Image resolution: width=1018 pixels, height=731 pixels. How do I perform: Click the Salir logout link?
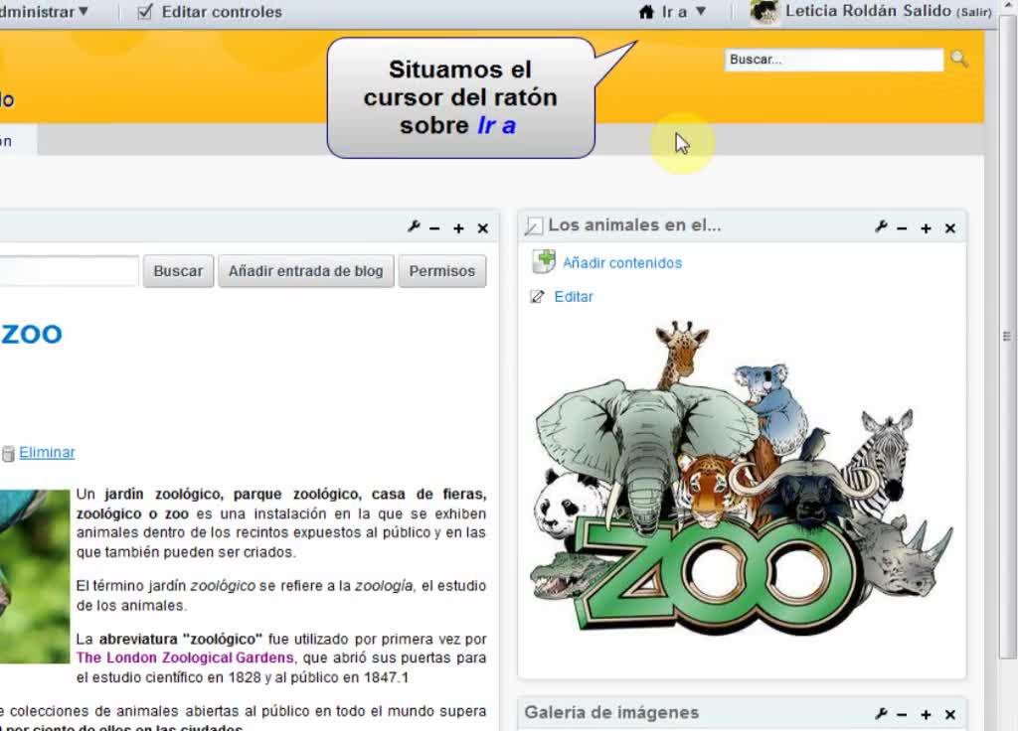tap(973, 12)
